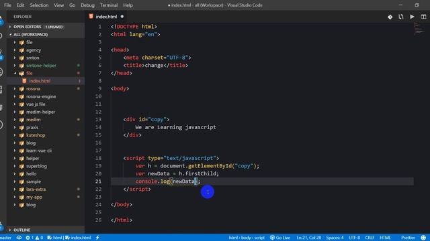Image resolution: width=430 pixels, height=241 pixels.
Task: Click h.firstChild on line 20
Action: click(198, 174)
